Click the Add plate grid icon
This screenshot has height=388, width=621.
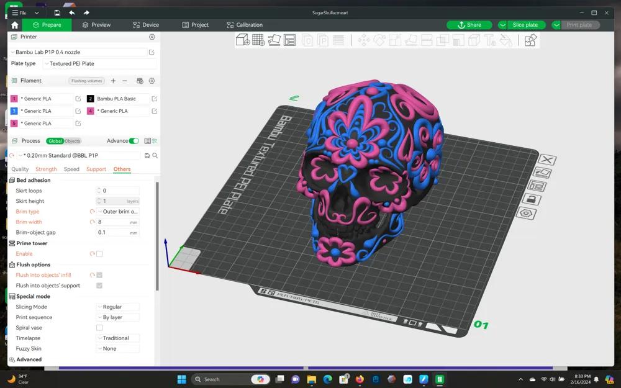[258, 40]
